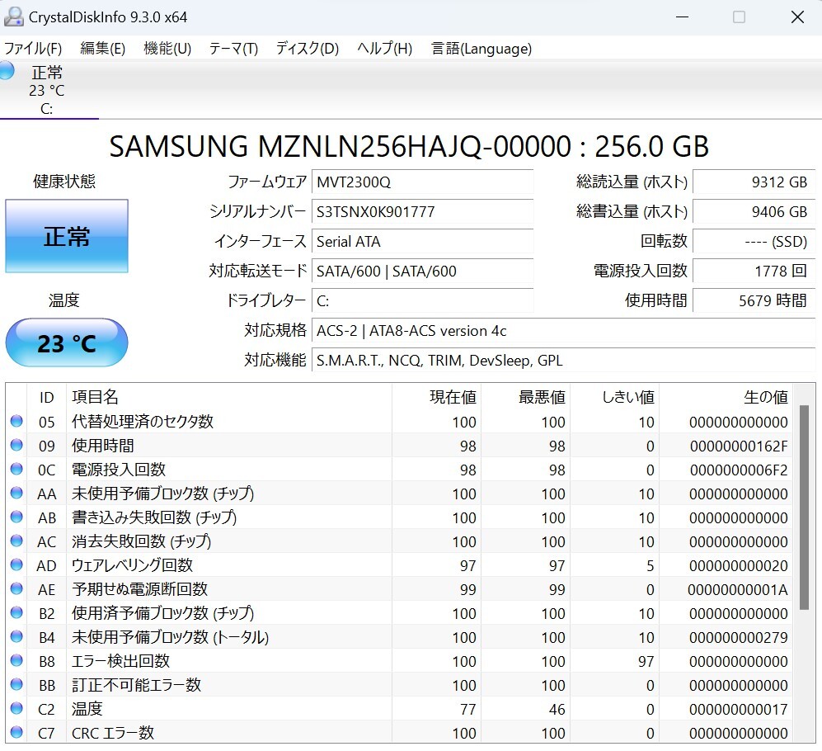The height and width of the screenshot is (751, 822).
Task: Click the status orb of row C2
Action: pos(16,708)
